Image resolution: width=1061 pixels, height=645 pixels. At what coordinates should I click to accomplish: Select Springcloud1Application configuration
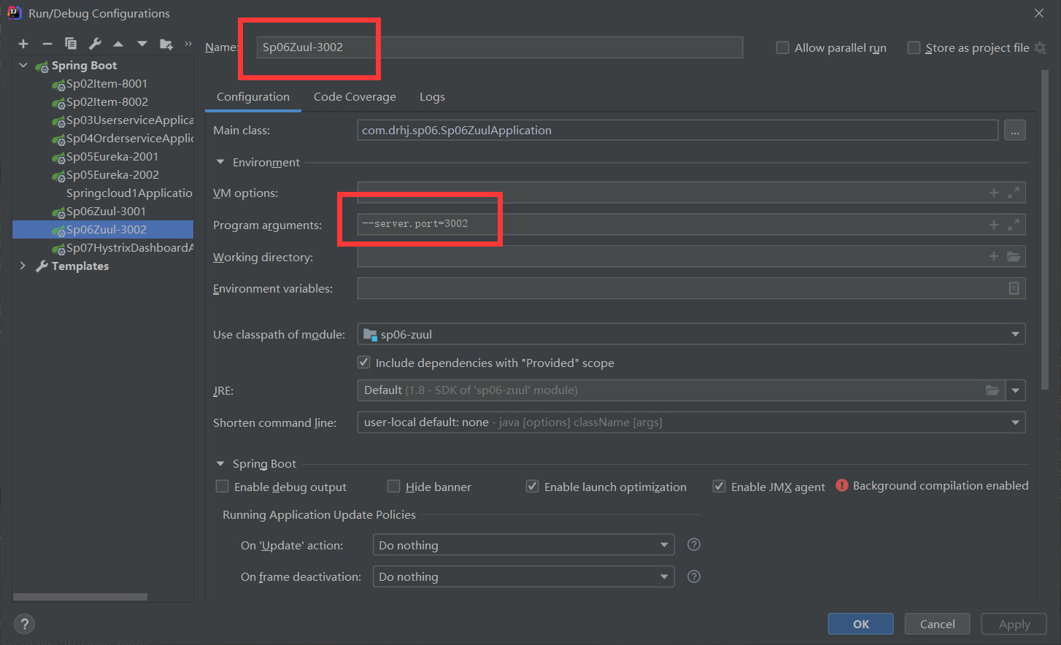click(x=129, y=193)
